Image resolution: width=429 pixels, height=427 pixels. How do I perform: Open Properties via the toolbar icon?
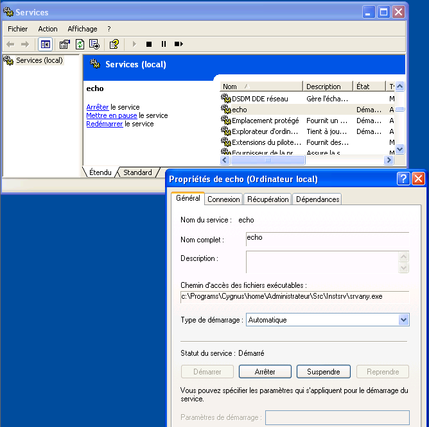64,44
